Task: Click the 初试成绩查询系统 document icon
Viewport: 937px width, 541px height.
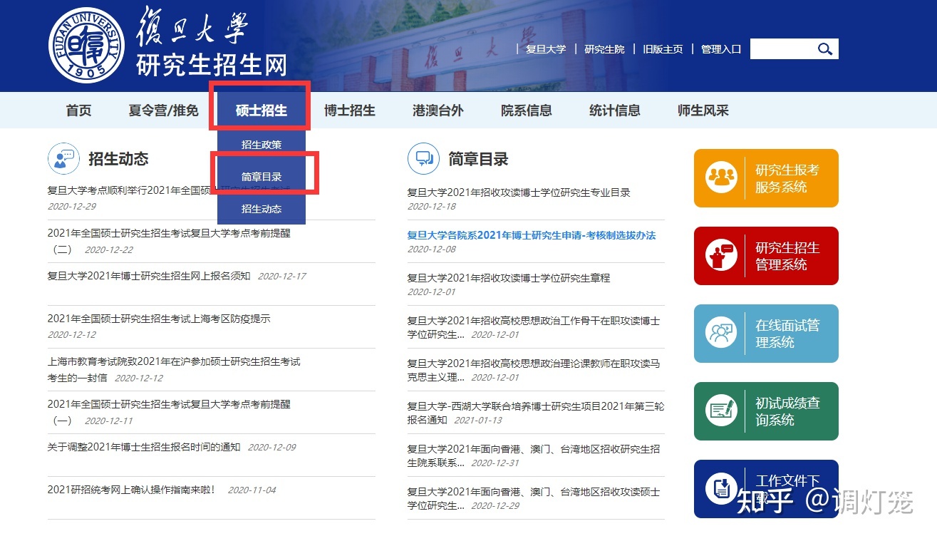Action: point(720,411)
